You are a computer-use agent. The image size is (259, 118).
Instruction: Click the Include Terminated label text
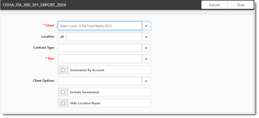(84, 92)
